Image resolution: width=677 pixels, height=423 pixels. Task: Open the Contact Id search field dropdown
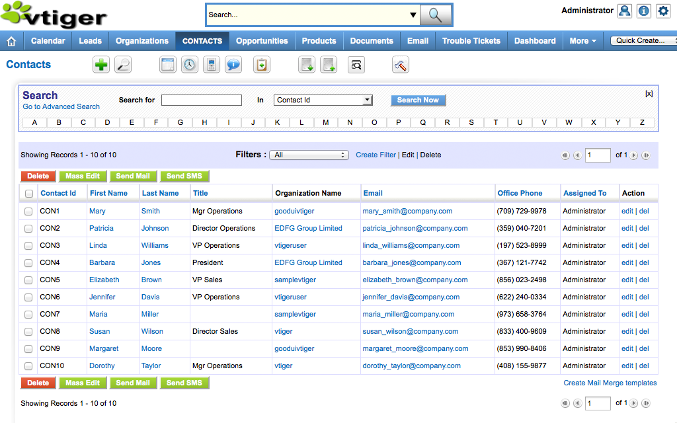[323, 100]
